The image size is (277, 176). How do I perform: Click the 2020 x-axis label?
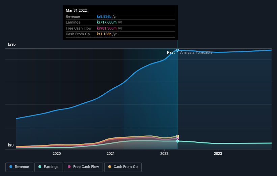(x=57, y=154)
